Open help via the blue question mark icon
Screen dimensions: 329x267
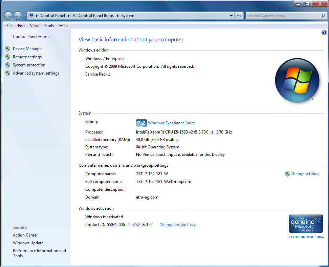click(324, 33)
